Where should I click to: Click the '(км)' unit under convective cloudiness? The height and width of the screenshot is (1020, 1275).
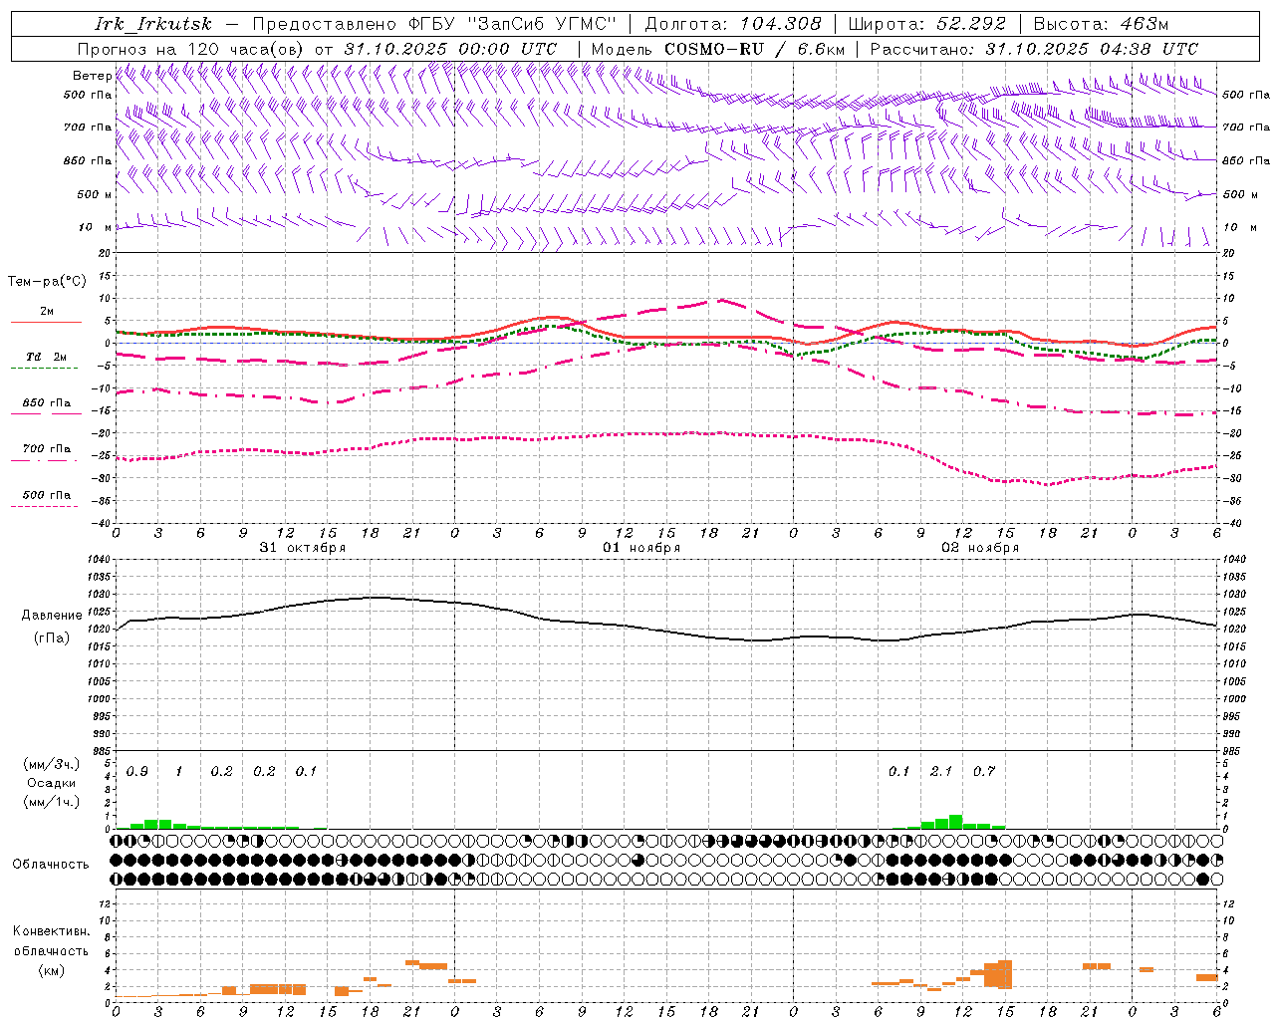(51, 970)
